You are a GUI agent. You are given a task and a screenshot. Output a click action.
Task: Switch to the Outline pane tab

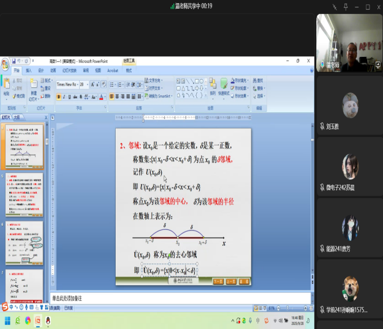[17, 116]
